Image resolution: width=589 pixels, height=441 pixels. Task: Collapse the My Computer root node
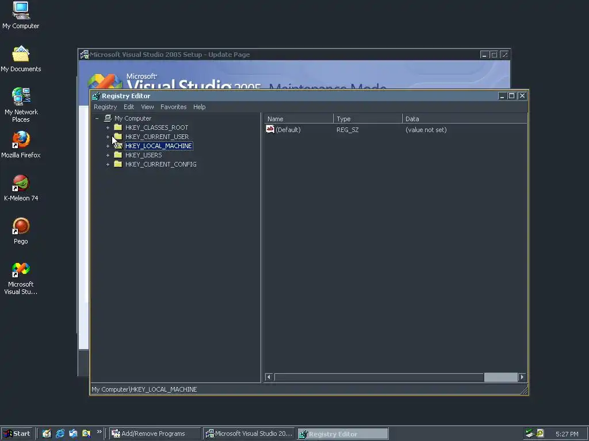coord(97,118)
